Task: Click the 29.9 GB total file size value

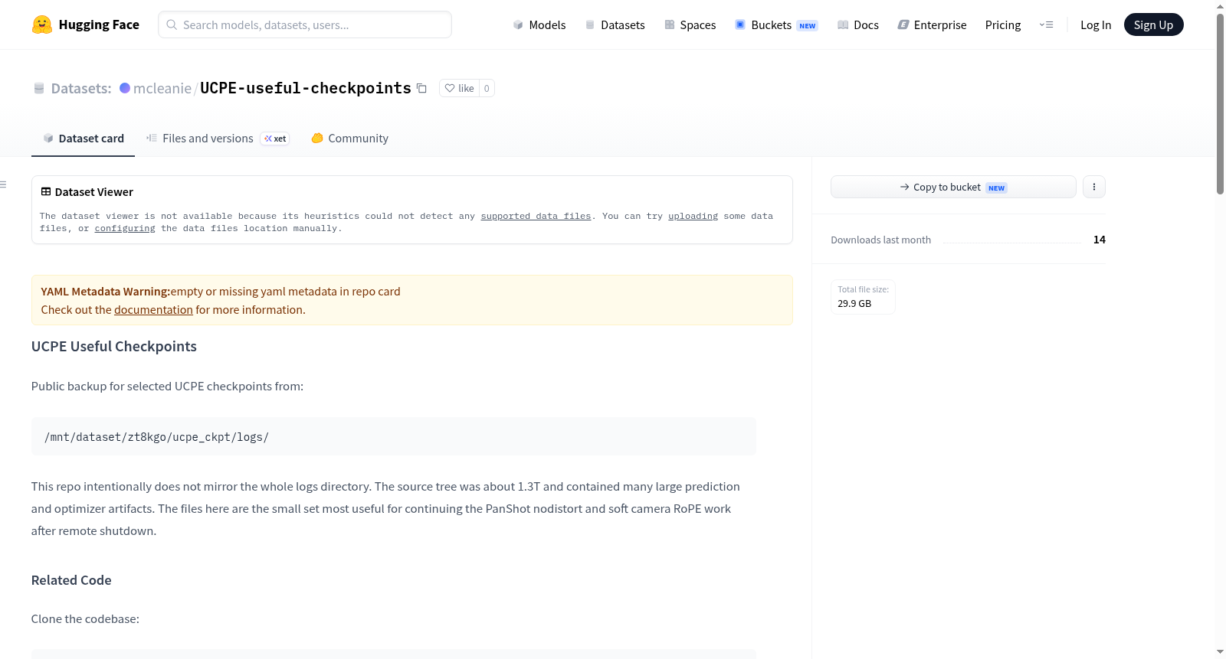Action: click(854, 304)
